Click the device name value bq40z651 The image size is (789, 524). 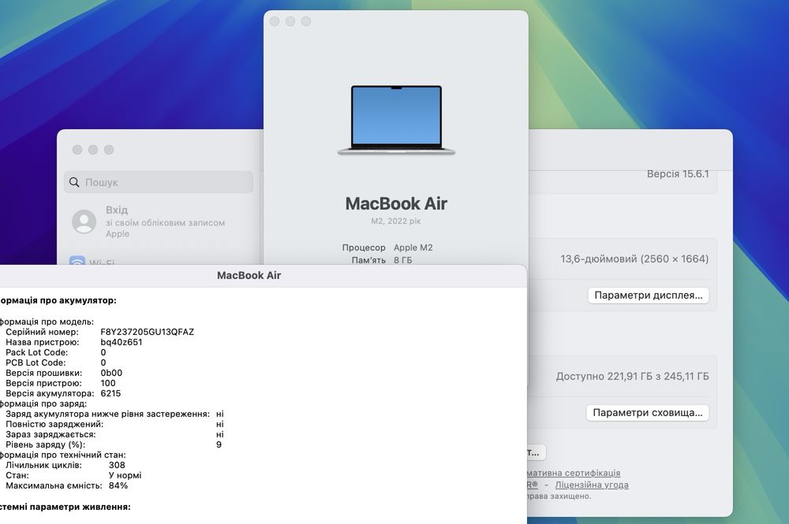point(122,342)
